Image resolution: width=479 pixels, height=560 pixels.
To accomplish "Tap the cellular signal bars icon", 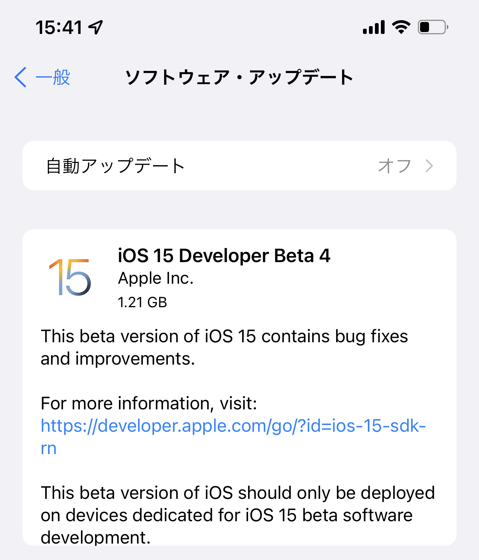I will [373, 27].
